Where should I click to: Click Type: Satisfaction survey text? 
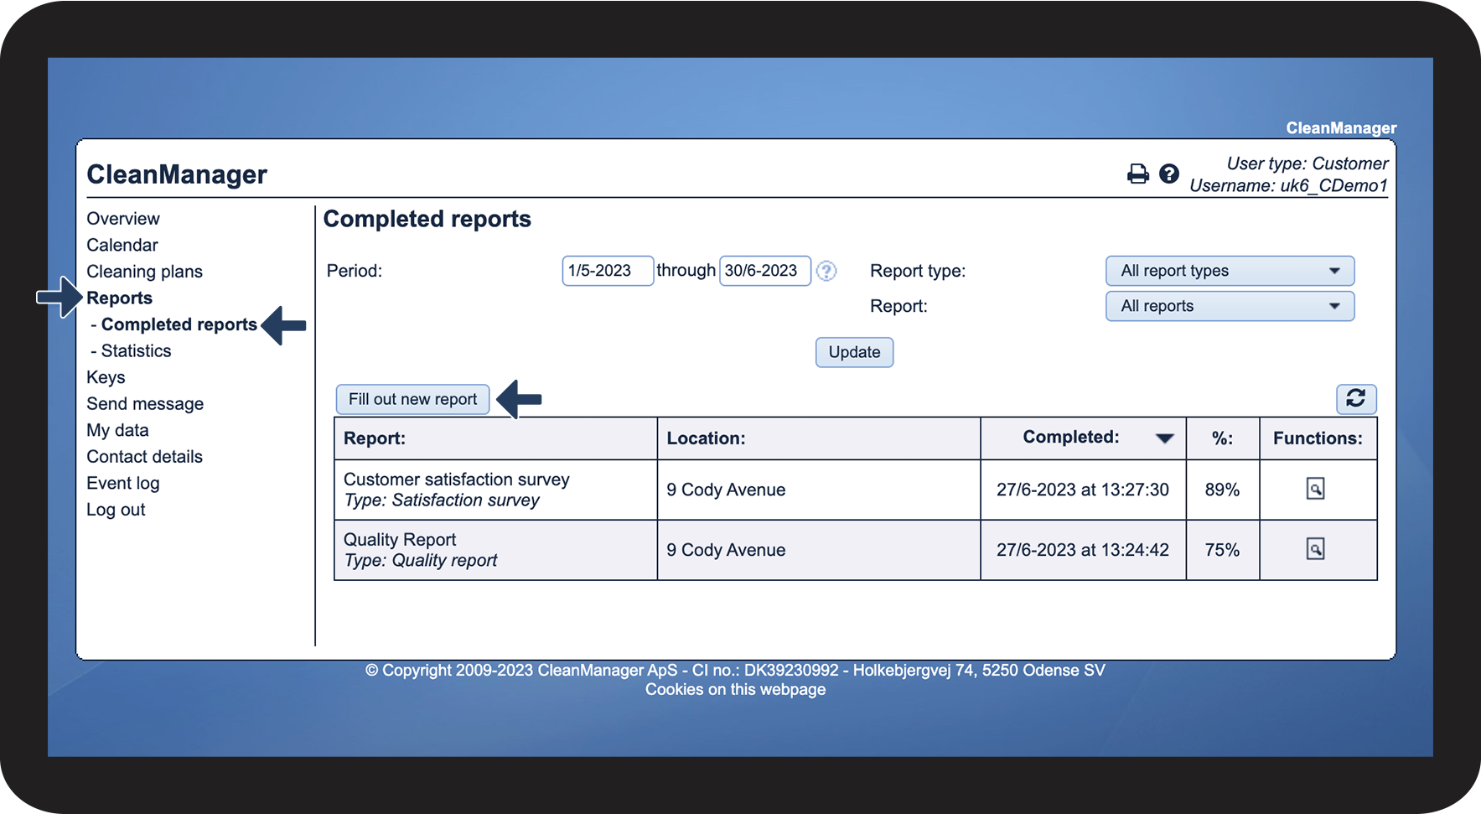click(442, 500)
